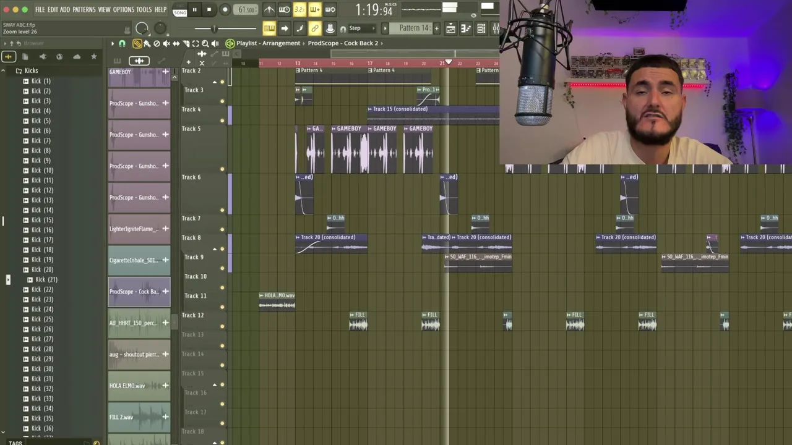Toggle PAT/SONG mode switch
The image size is (792, 445).
click(x=179, y=10)
